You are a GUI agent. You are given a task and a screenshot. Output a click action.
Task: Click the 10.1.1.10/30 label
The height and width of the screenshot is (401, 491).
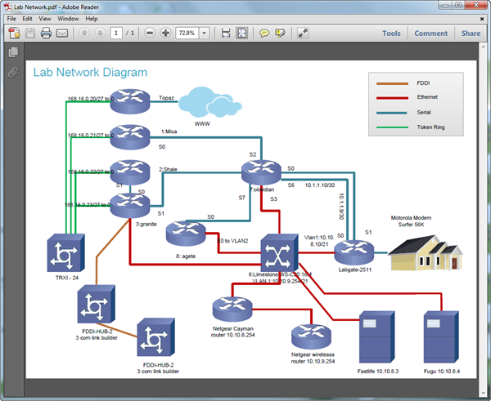(x=320, y=185)
